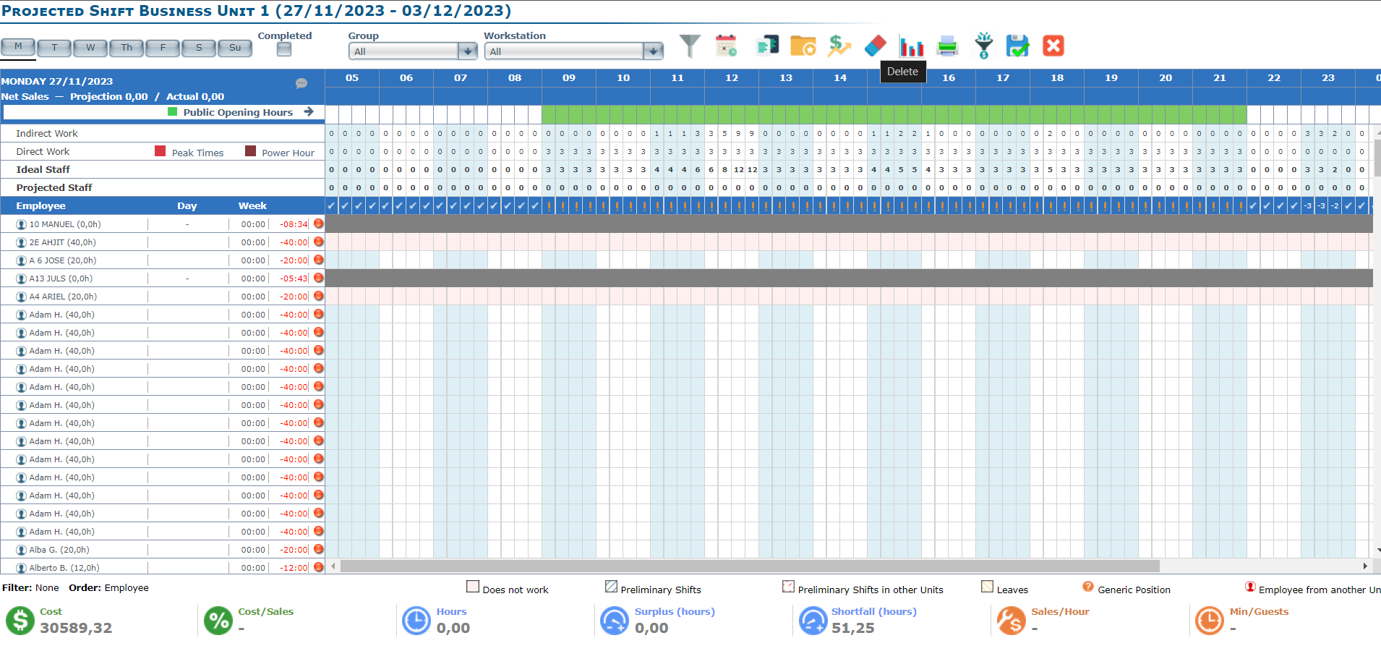Click info icon beside A4 ARIEL
Viewport: 1381px width, 659px height.
pyautogui.click(x=21, y=297)
